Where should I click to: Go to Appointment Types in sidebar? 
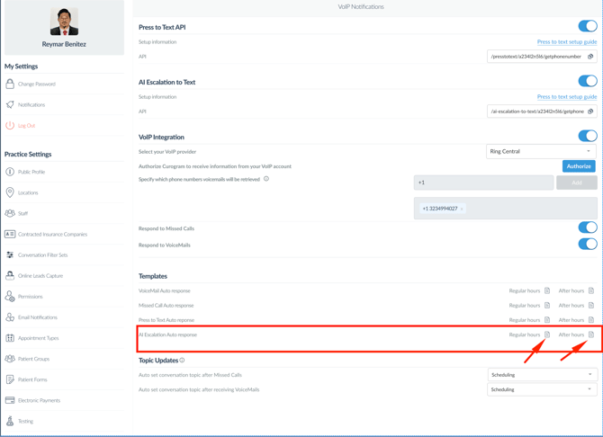[38, 338]
